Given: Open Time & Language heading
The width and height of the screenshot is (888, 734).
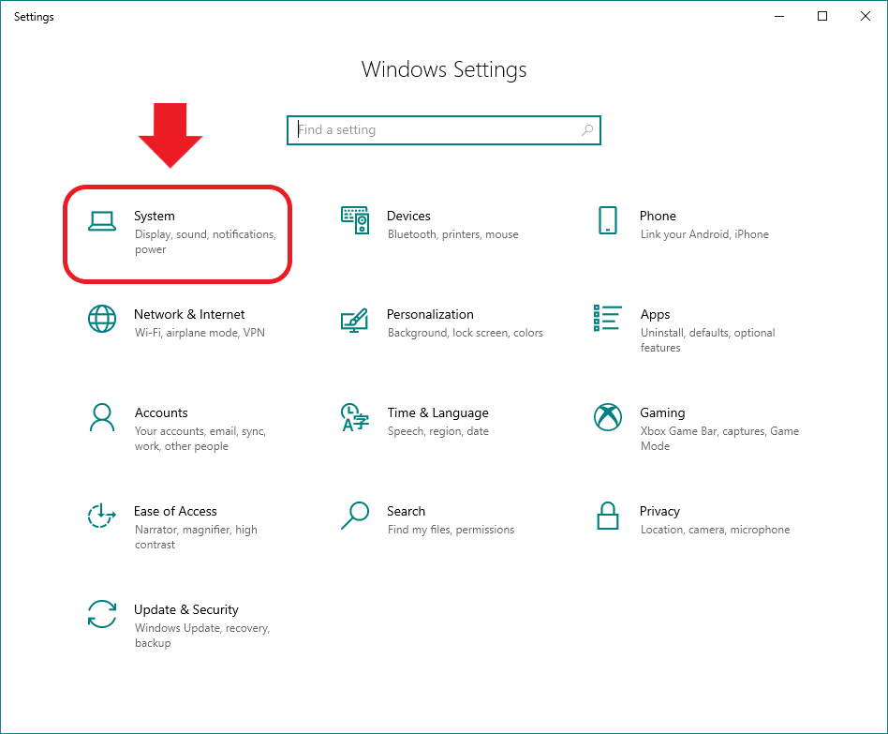Looking at the screenshot, I should 437,412.
